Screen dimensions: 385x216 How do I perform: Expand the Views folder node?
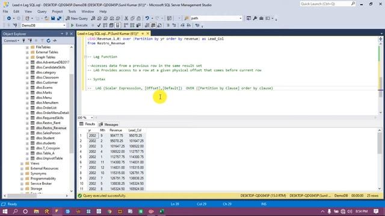click(x=22, y=164)
